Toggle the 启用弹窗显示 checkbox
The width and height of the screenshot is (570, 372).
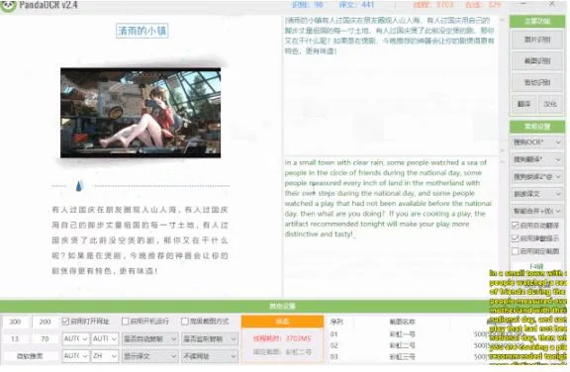(516, 238)
